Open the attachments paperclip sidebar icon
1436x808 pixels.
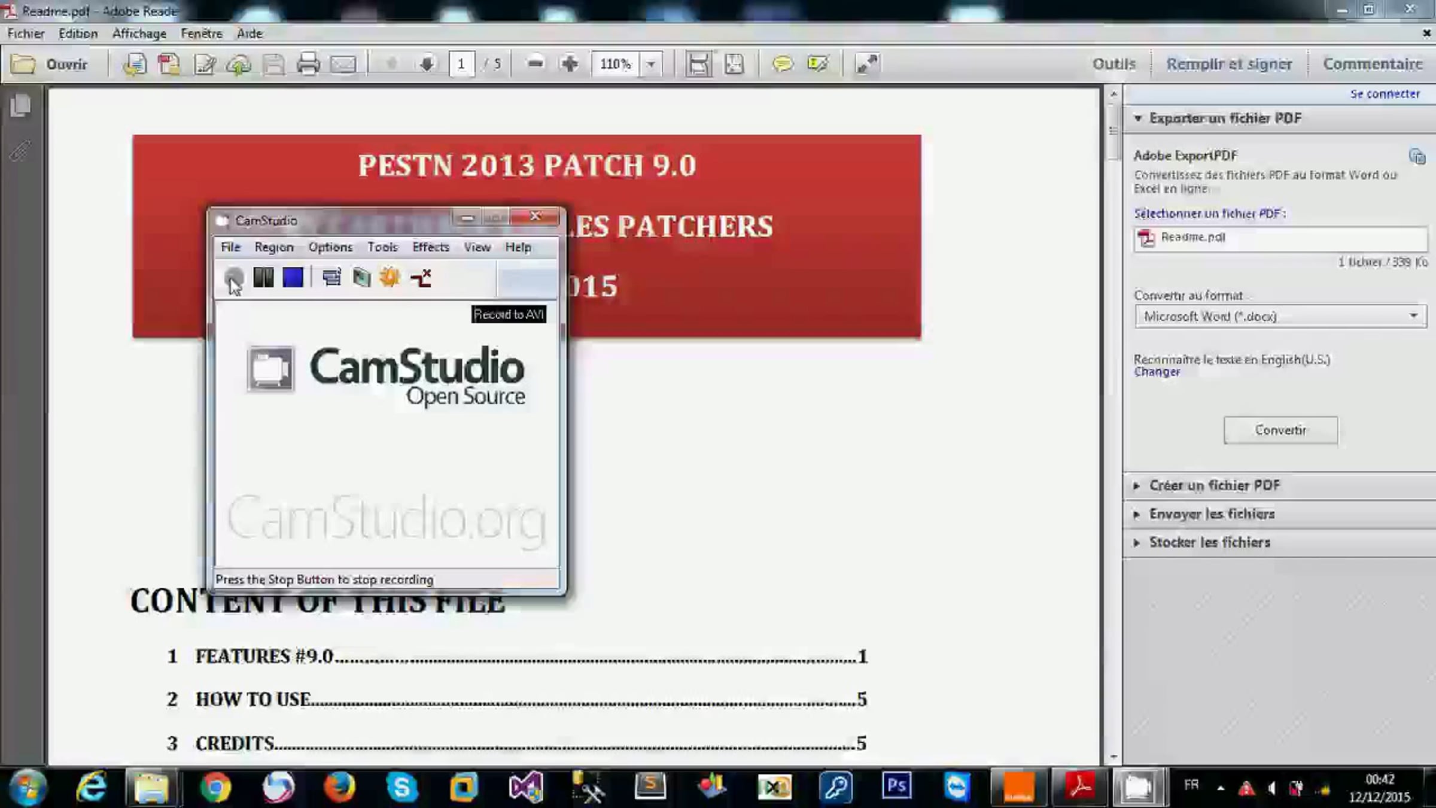pyautogui.click(x=20, y=150)
